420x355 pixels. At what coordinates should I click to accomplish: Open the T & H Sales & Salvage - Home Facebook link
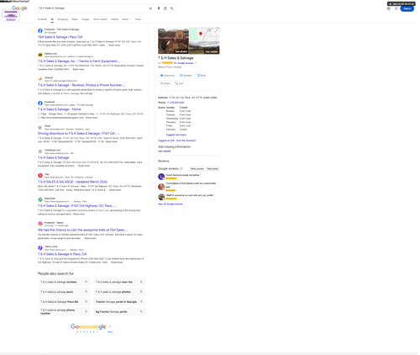pyautogui.click(x=60, y=109)
